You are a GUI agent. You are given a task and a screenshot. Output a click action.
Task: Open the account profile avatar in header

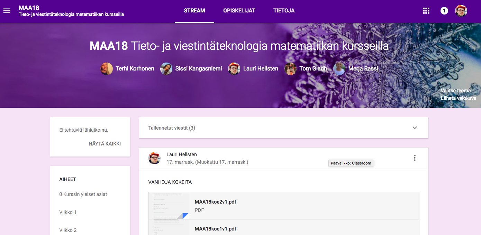(461, 11)
